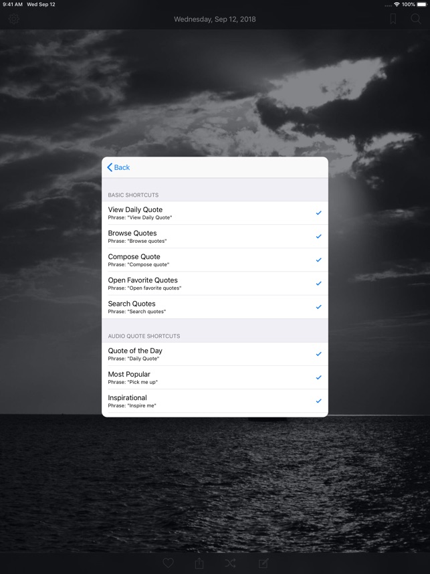Viewport: 430px width, 574px height.
Task: Open the search magnifier icon
Action: tap(416, 19)
